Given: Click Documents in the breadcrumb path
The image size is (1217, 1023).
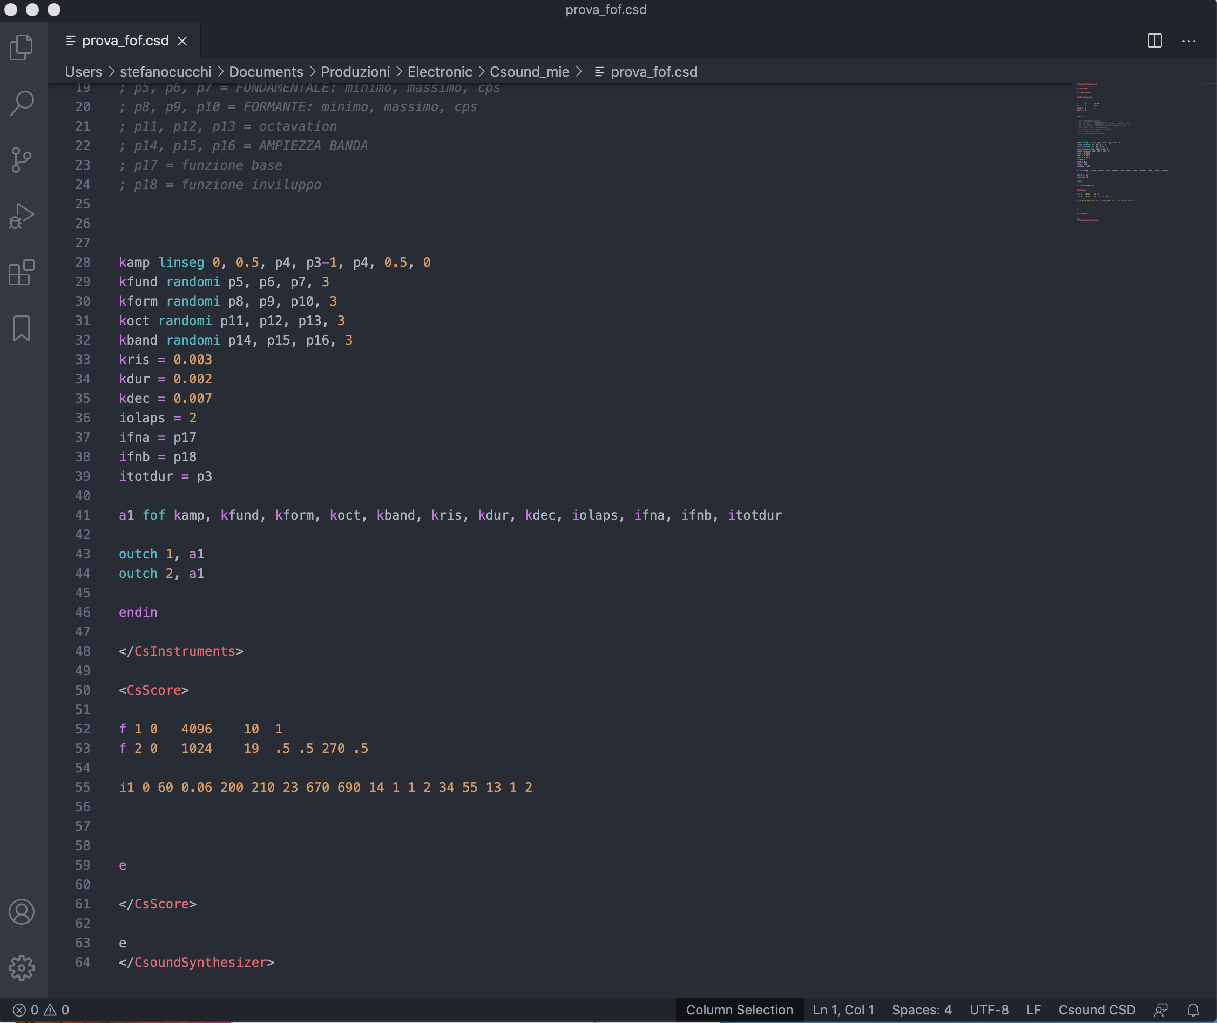Looking at the screenshot, I should point(266,72).
